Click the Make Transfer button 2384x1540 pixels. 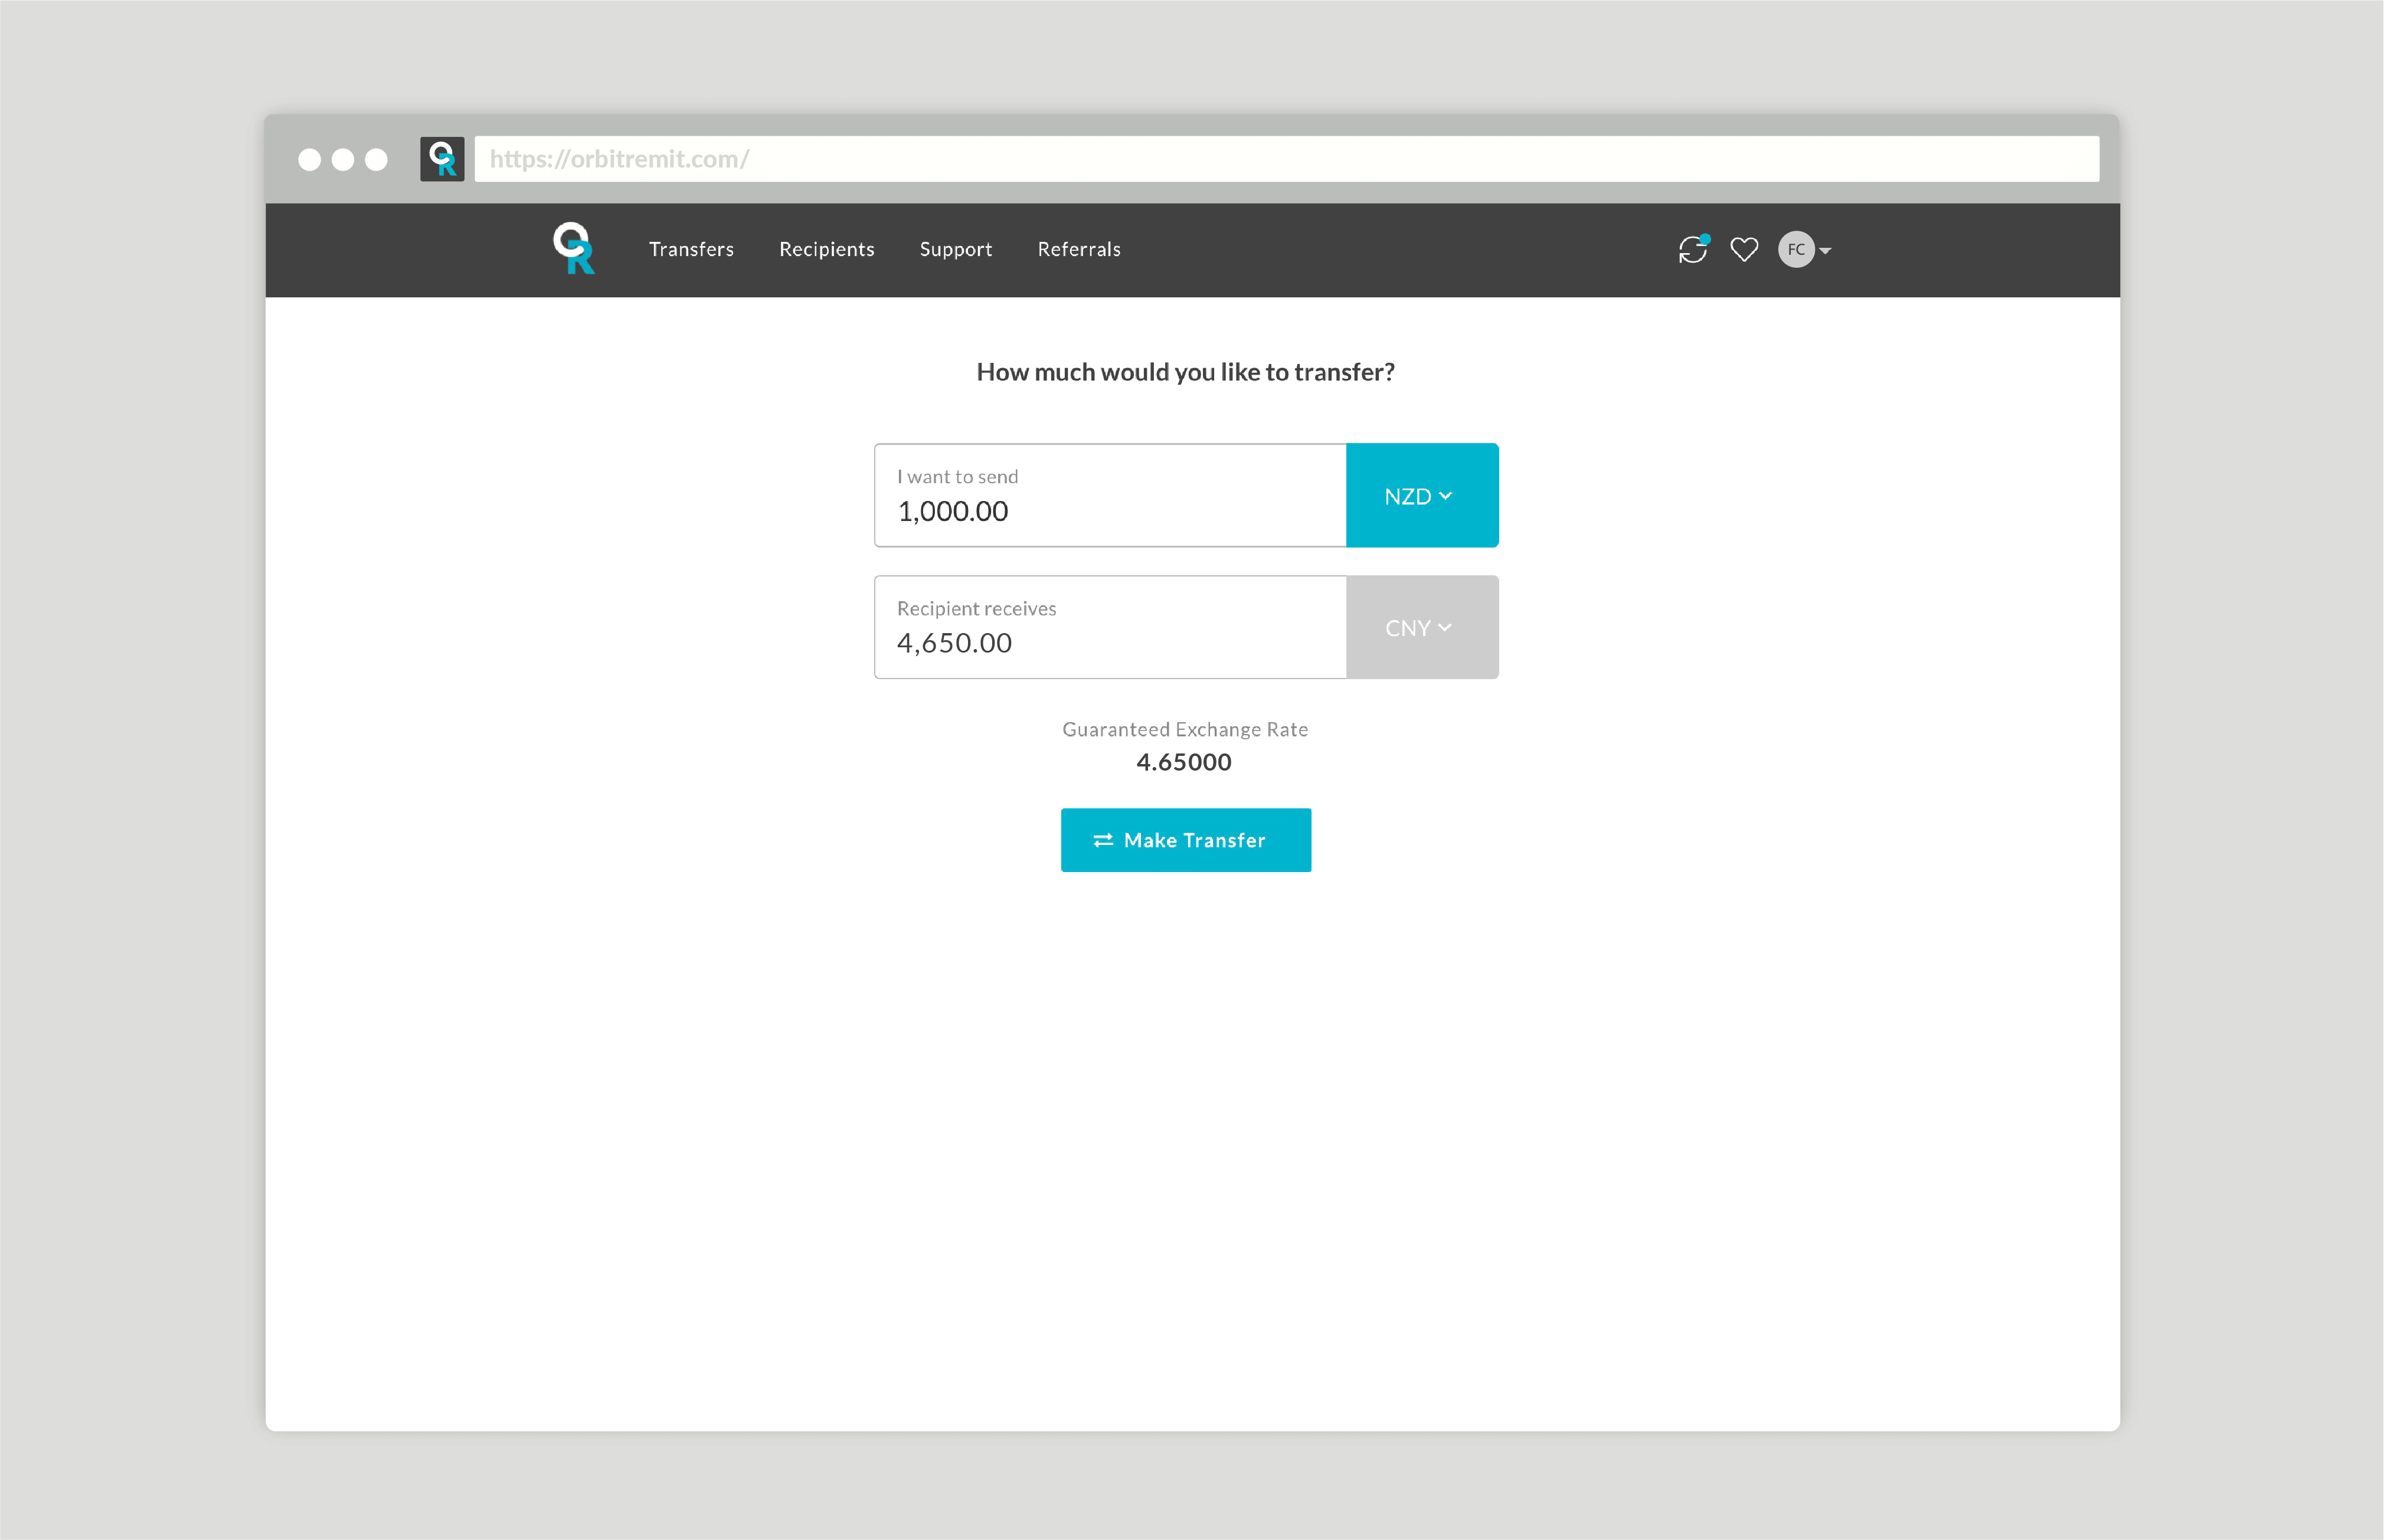click(x=1185, y=840)
